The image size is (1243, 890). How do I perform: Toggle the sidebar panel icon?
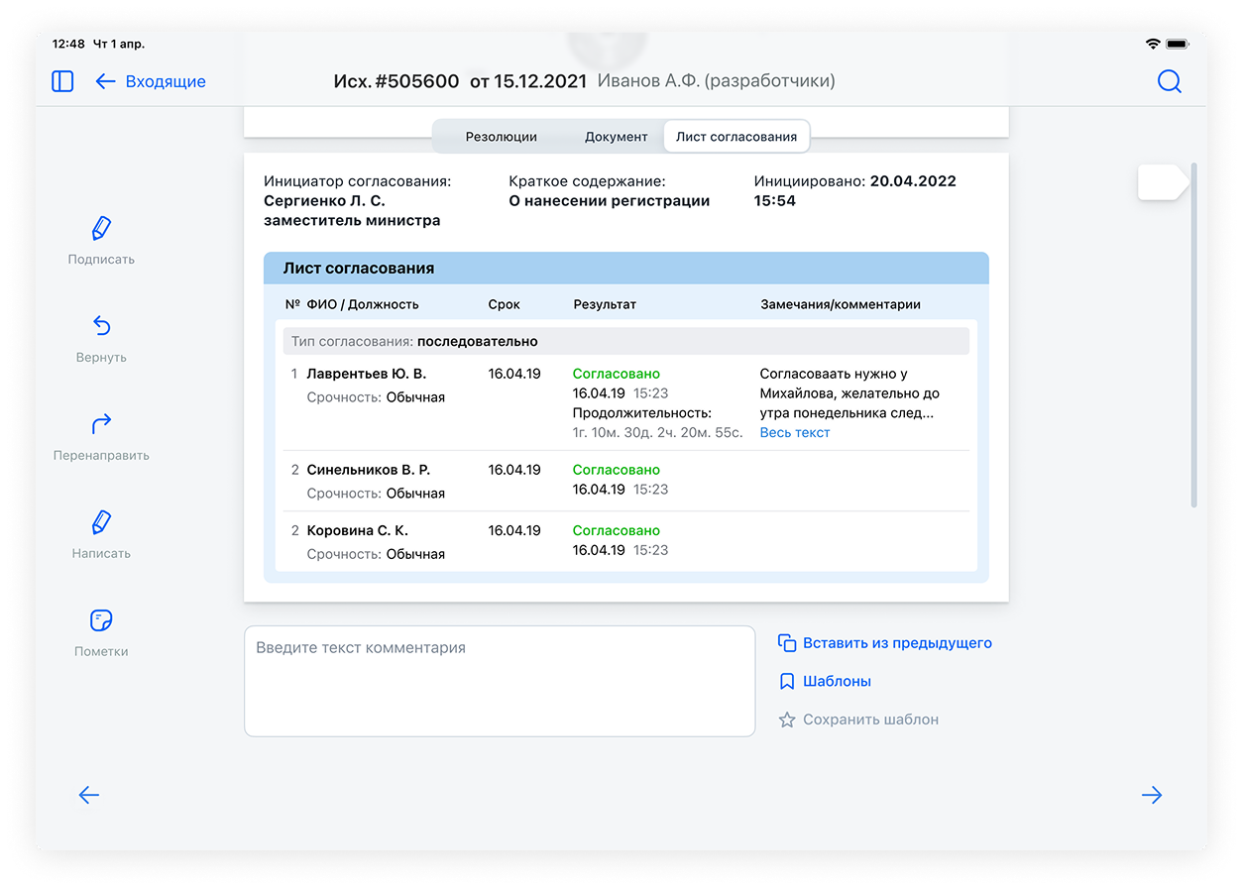(62, 81)
